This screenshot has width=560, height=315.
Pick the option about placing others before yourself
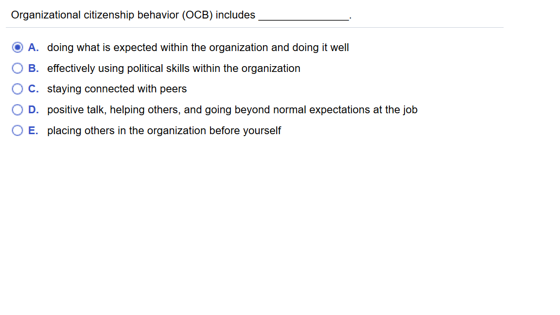click(164, 130)
